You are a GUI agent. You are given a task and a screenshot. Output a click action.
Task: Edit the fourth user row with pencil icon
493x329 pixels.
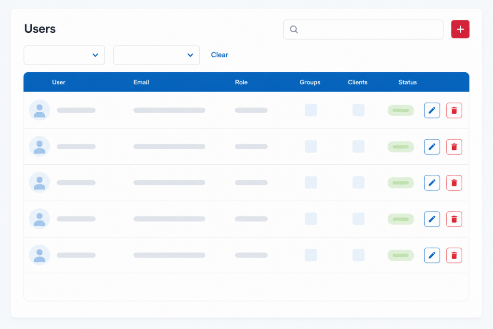point(432,219)
